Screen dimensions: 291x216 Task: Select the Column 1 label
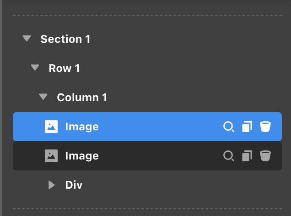82,98
